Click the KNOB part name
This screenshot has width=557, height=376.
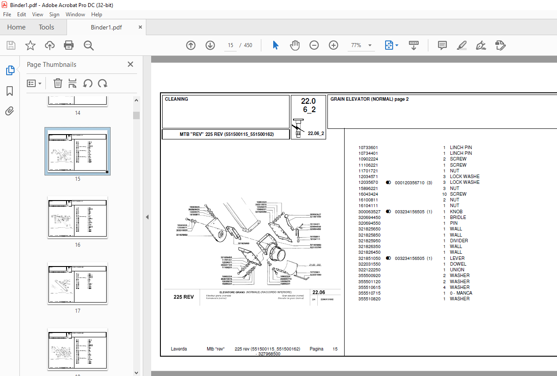(456, 212)
